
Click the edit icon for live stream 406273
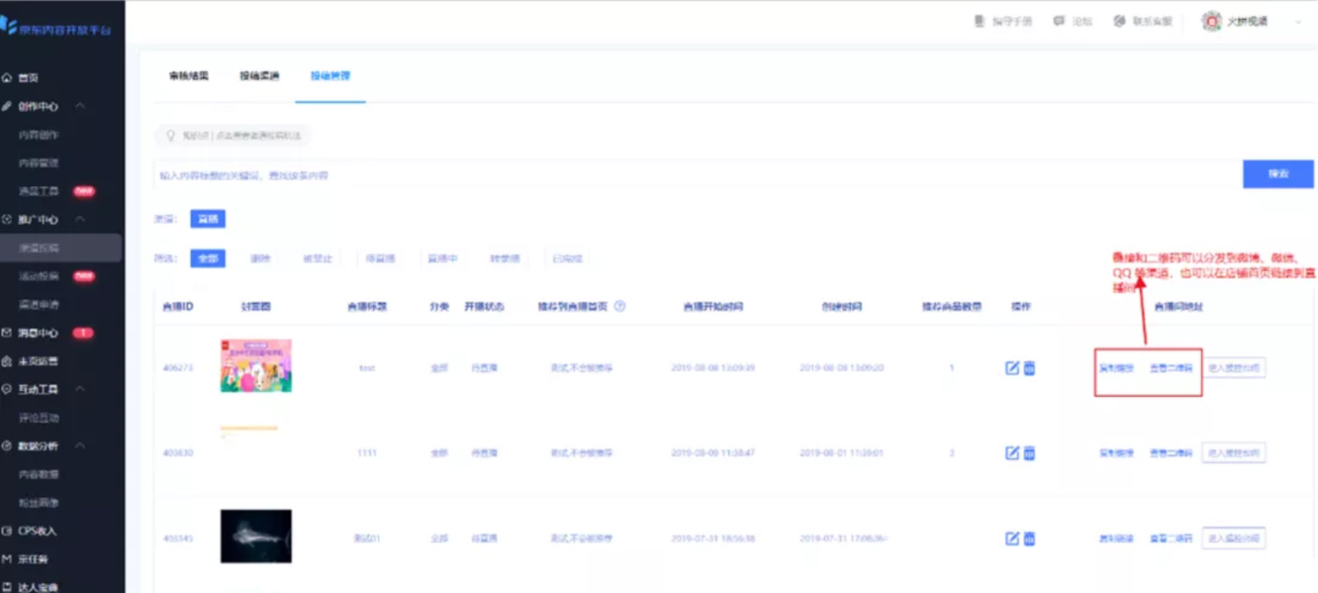[1012, 368]
